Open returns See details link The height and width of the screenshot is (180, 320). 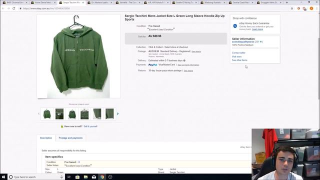[x=188, y=71]
